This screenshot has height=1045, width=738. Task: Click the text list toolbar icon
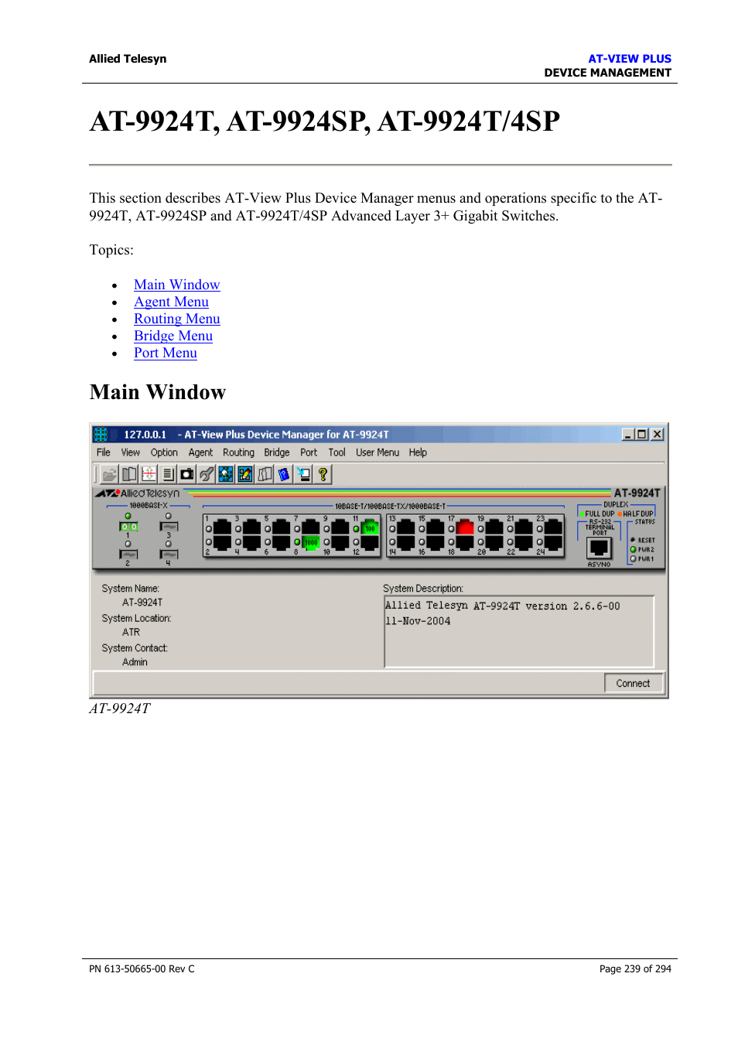(x=168, y=474)
